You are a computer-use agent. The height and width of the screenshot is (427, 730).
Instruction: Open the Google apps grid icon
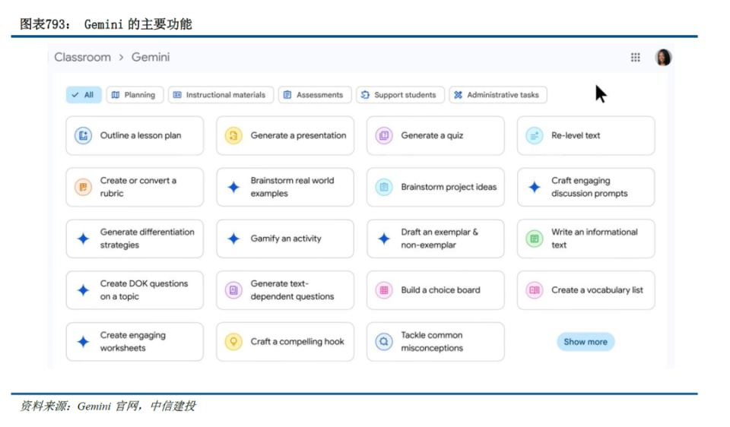point(635,57)
